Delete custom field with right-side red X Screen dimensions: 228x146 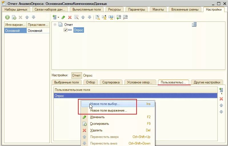pyautogui.click(x=221, y=99)
